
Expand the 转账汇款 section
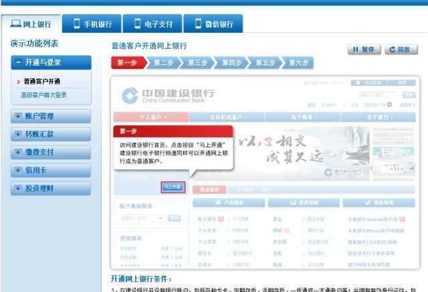[x=51, y=134]
